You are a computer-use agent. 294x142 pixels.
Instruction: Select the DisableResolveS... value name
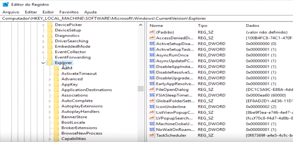point(175,72)
